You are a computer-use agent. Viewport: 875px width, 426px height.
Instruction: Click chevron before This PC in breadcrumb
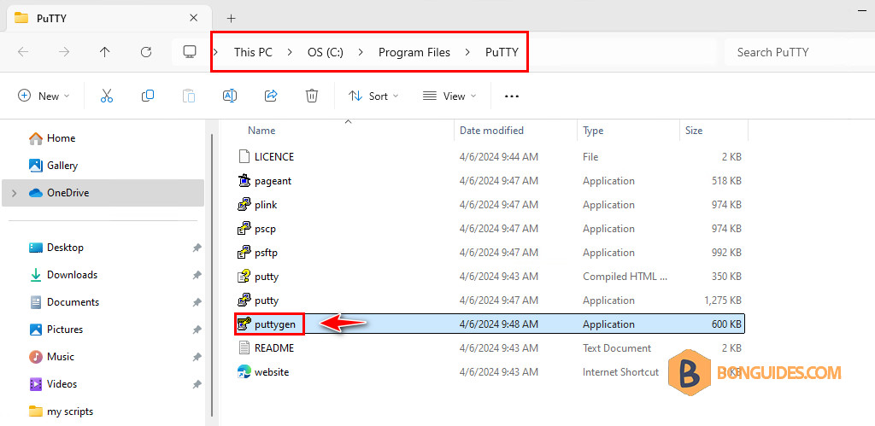[x=216, y=52]
